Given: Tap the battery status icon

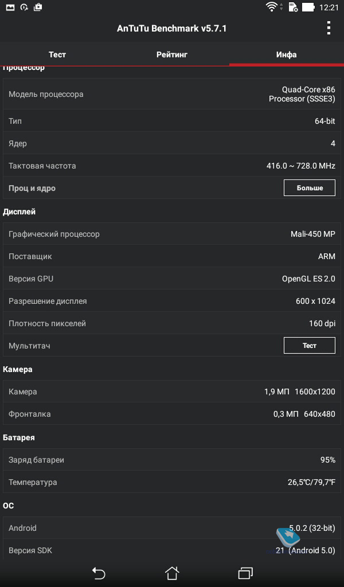Looking at the screenshot, I should coord(308,7).
